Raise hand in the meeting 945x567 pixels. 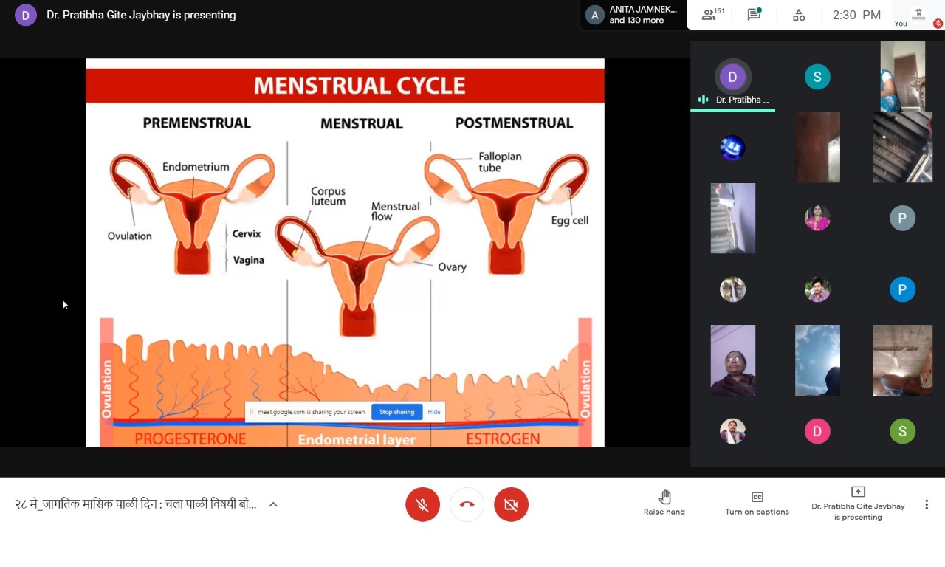pos(664,503)
